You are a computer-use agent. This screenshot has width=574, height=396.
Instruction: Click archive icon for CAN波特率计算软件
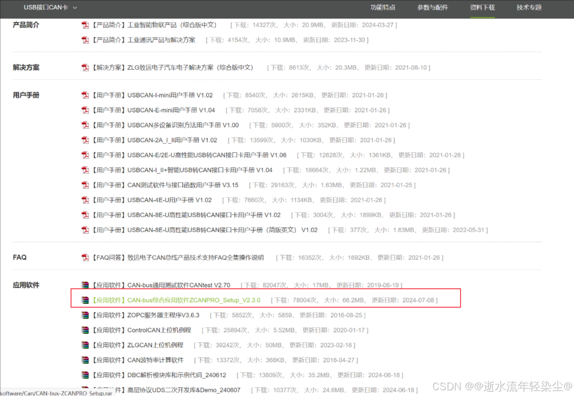click(85, 360)
